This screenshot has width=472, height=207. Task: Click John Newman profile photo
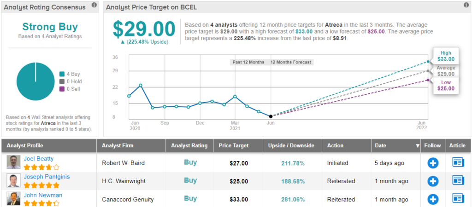14,199
